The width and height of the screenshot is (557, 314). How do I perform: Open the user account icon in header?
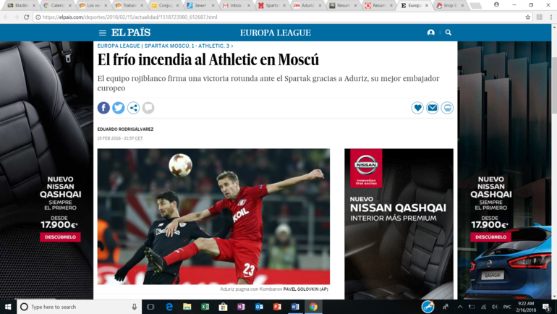(x=431, y=33)
